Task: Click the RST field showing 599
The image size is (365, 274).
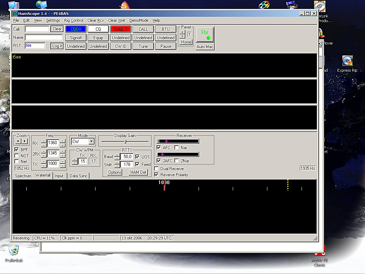Action: click(35, 46)
